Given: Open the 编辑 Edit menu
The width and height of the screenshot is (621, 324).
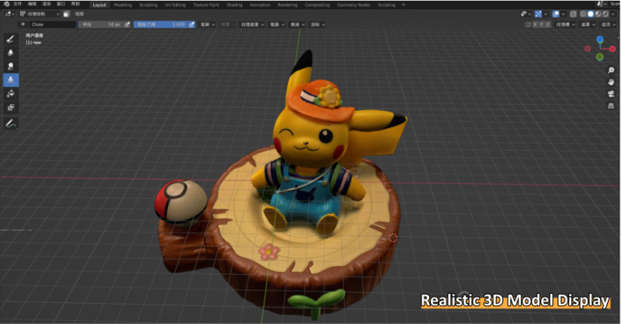Looking at the screenshot, I should click(x=32, y=4).
